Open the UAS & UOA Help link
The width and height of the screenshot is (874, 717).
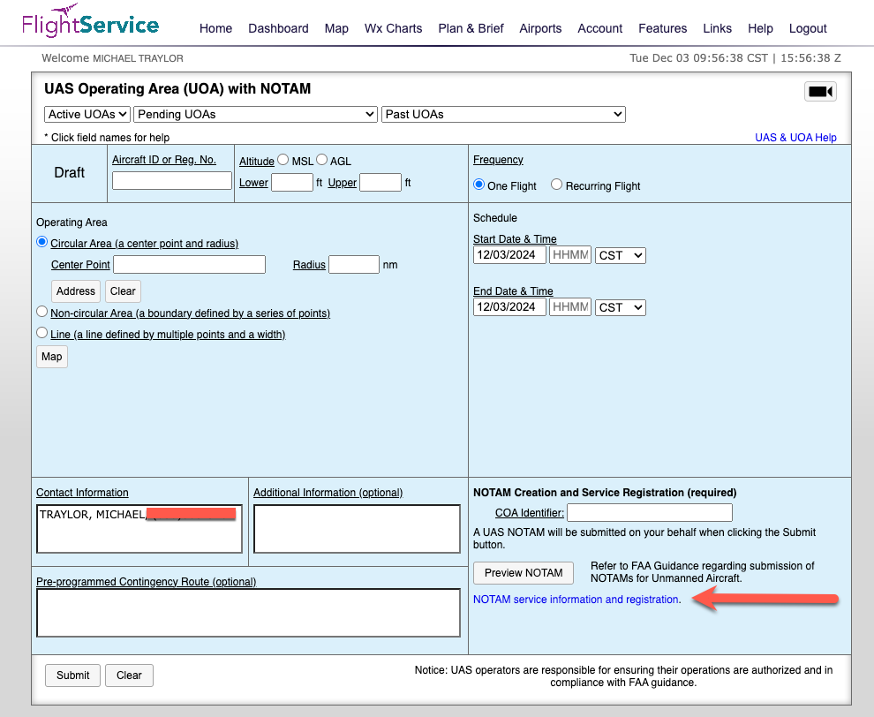click(795, 137)
